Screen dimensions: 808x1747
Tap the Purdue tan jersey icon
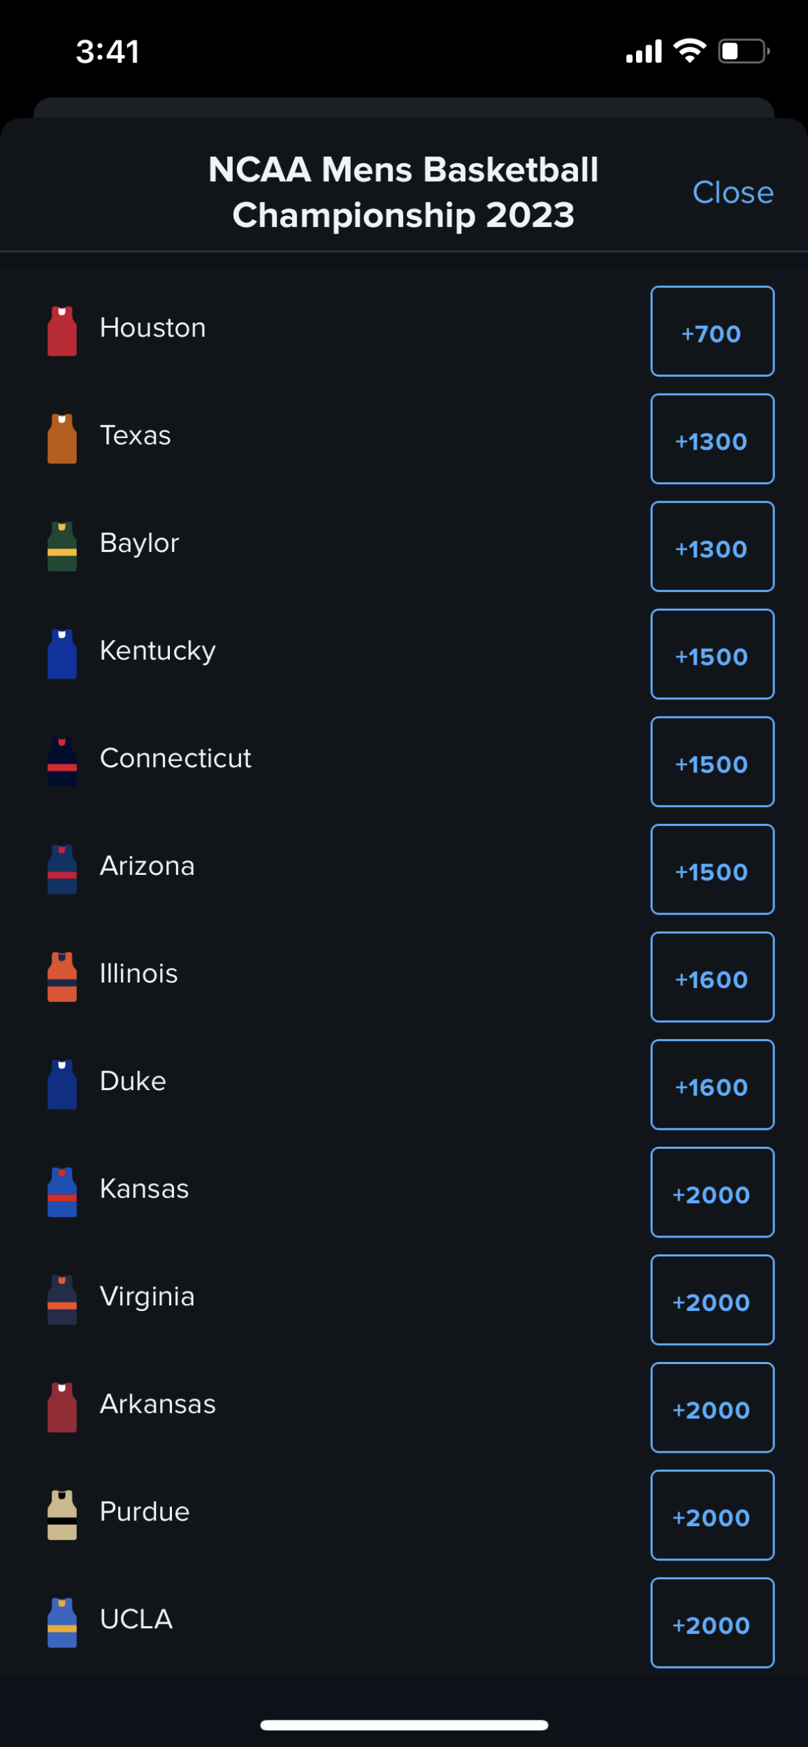point(62,1515)
